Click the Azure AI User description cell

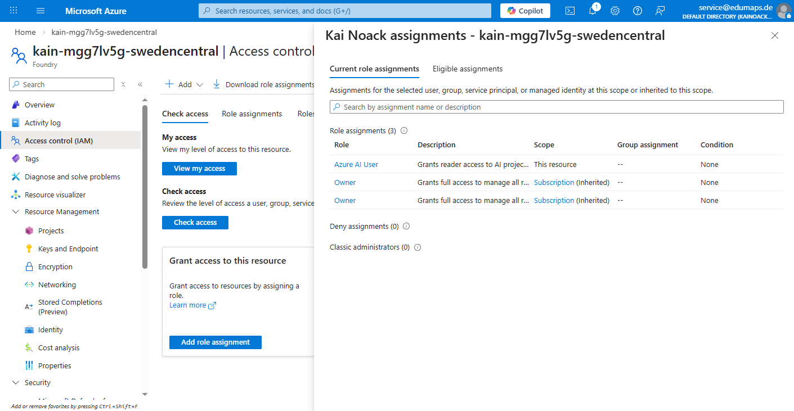click(x=473, y=165)
